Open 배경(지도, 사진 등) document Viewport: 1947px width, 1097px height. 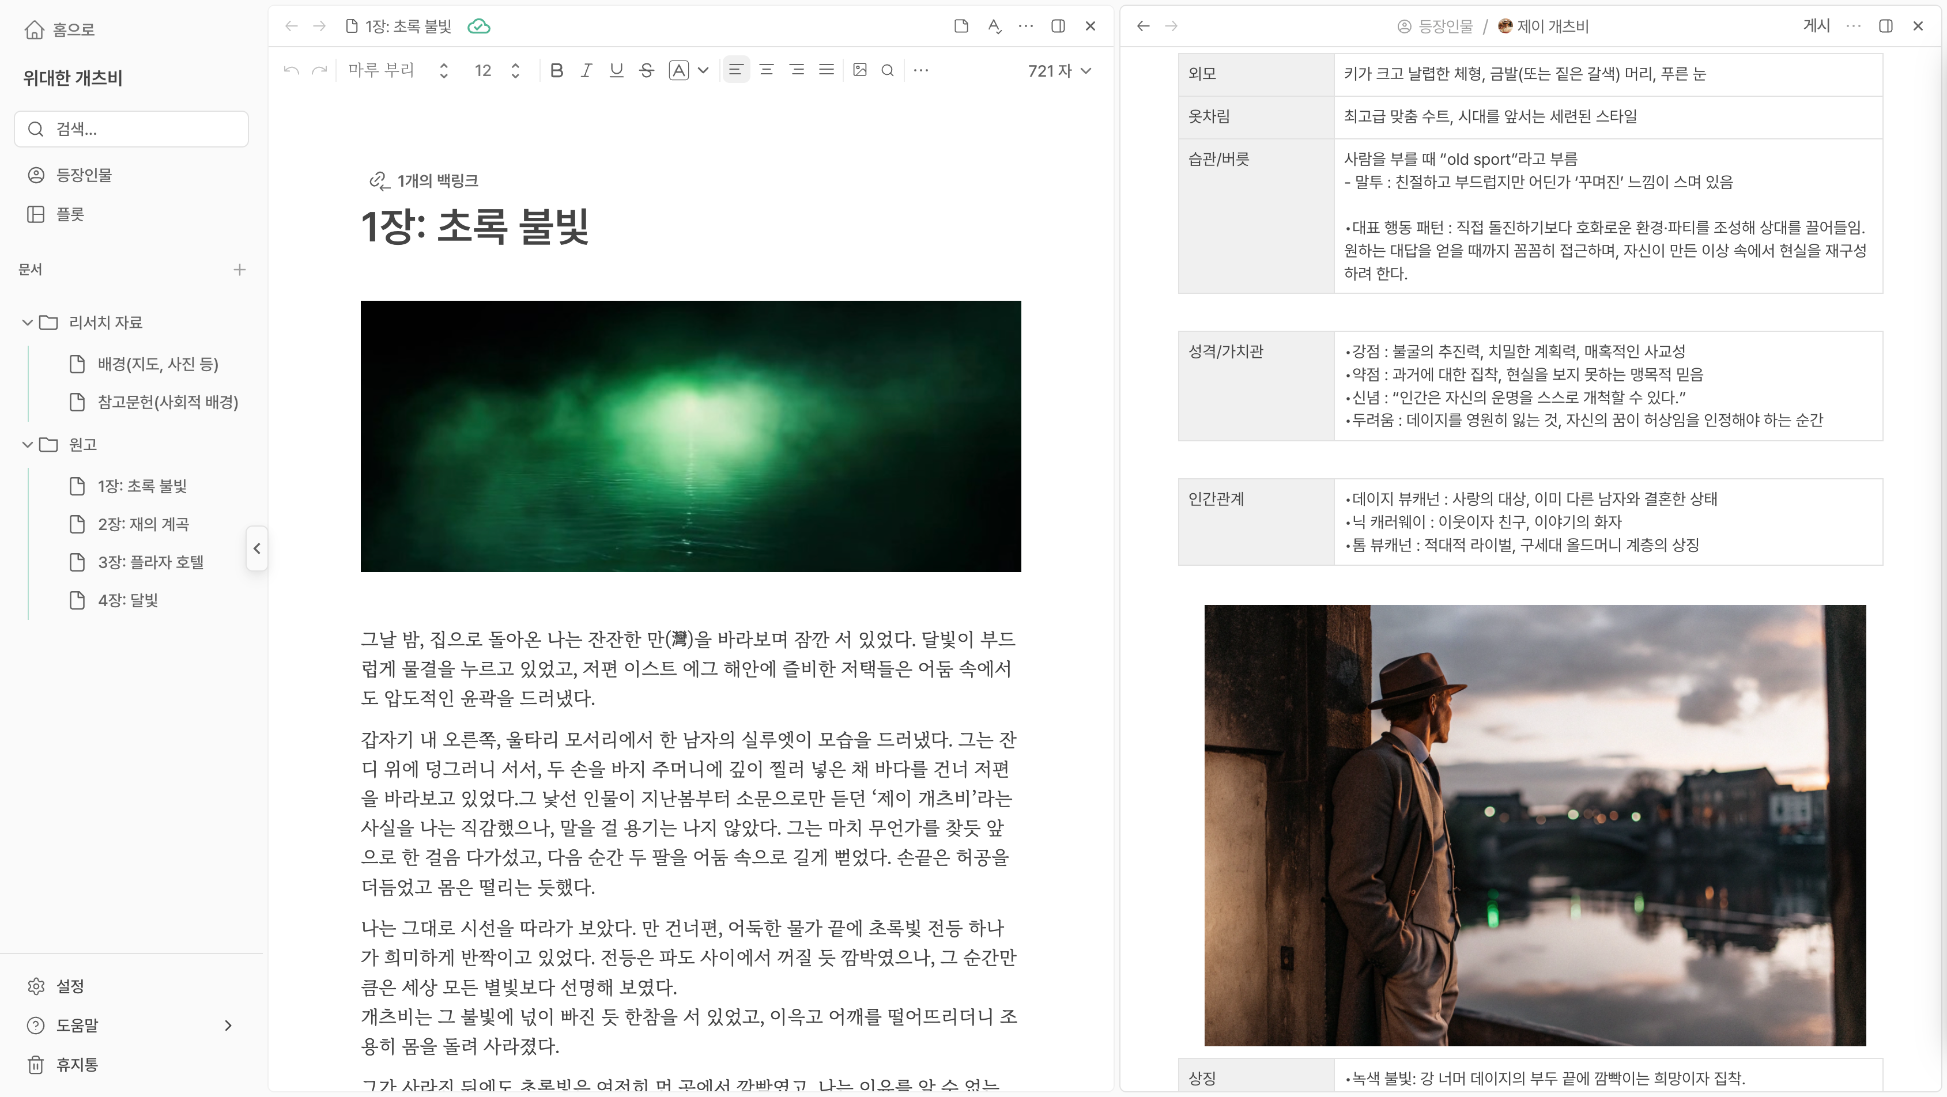[x=144, y=364]
